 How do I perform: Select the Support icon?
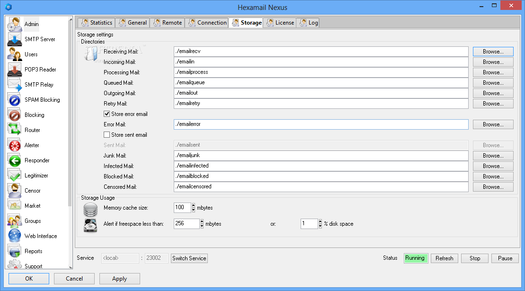(x=14, y=264)
